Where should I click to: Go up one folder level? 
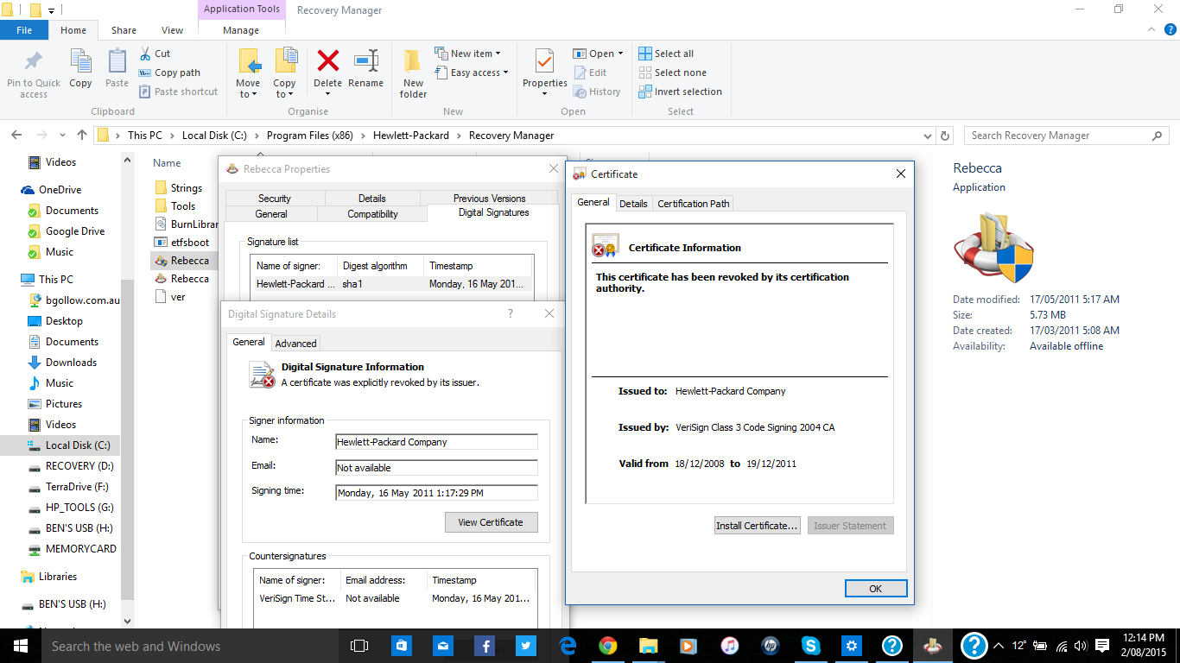coord(82,136)
